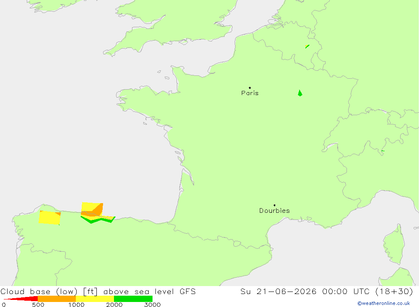Open the weatheronline.co.uk link
This screenshot has width=419, height=307.
[x=384, y=303]
